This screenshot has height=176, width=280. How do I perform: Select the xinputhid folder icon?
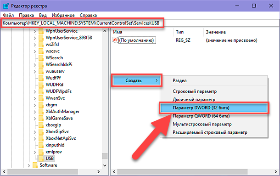(x=41, y=145)
